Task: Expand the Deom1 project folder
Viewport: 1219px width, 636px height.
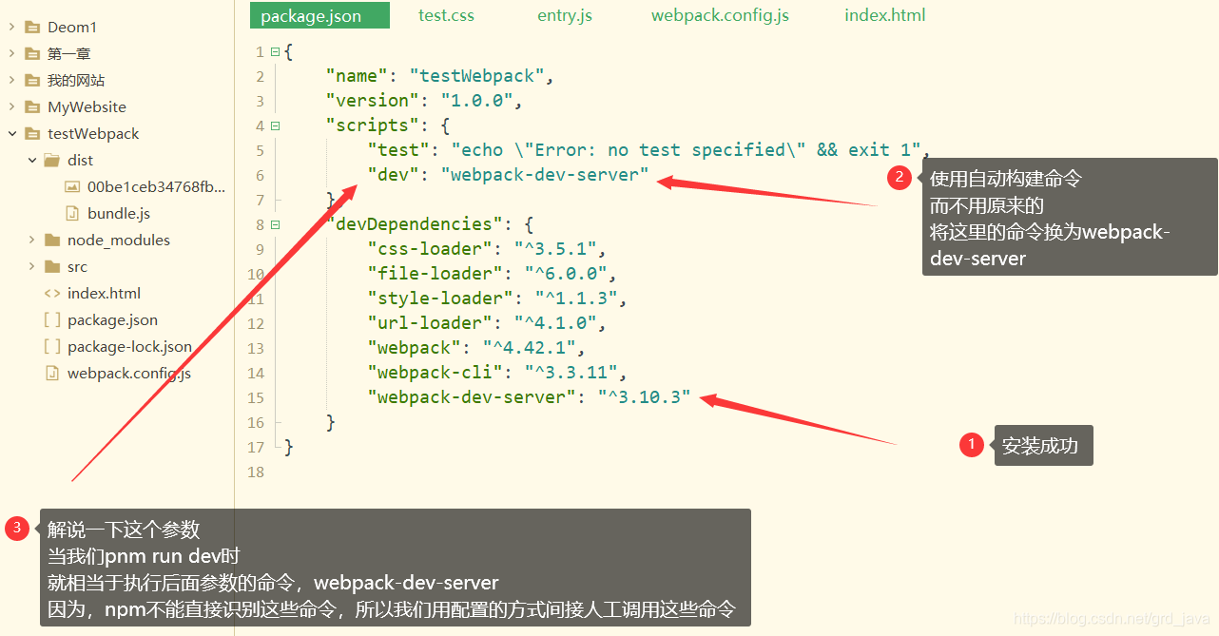Action: click(x=11, y=28)
